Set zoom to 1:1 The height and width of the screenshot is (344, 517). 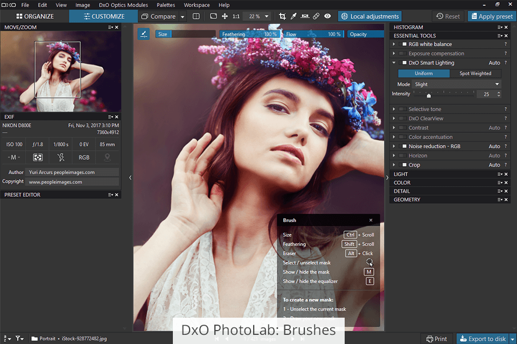(x=236, y=16)
